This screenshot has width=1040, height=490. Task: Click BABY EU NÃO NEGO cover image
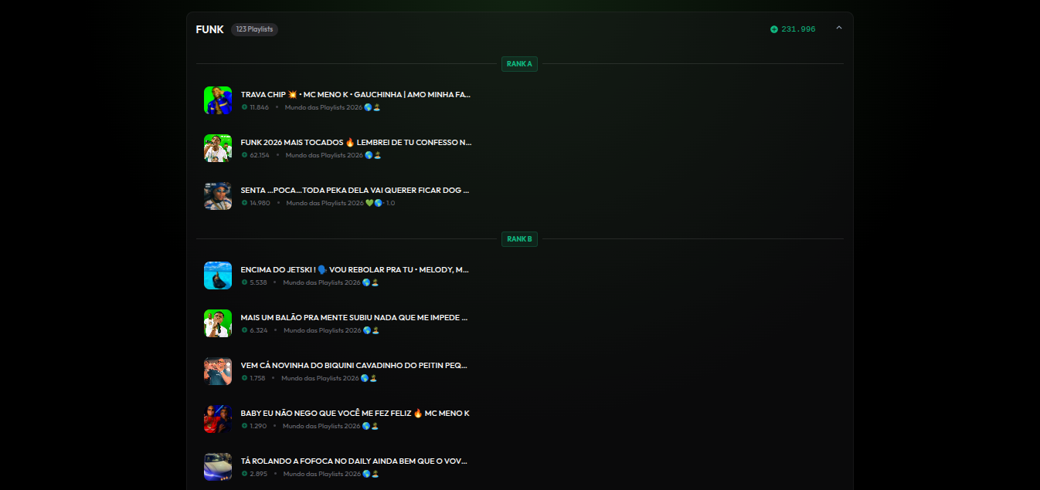[218, 419]
